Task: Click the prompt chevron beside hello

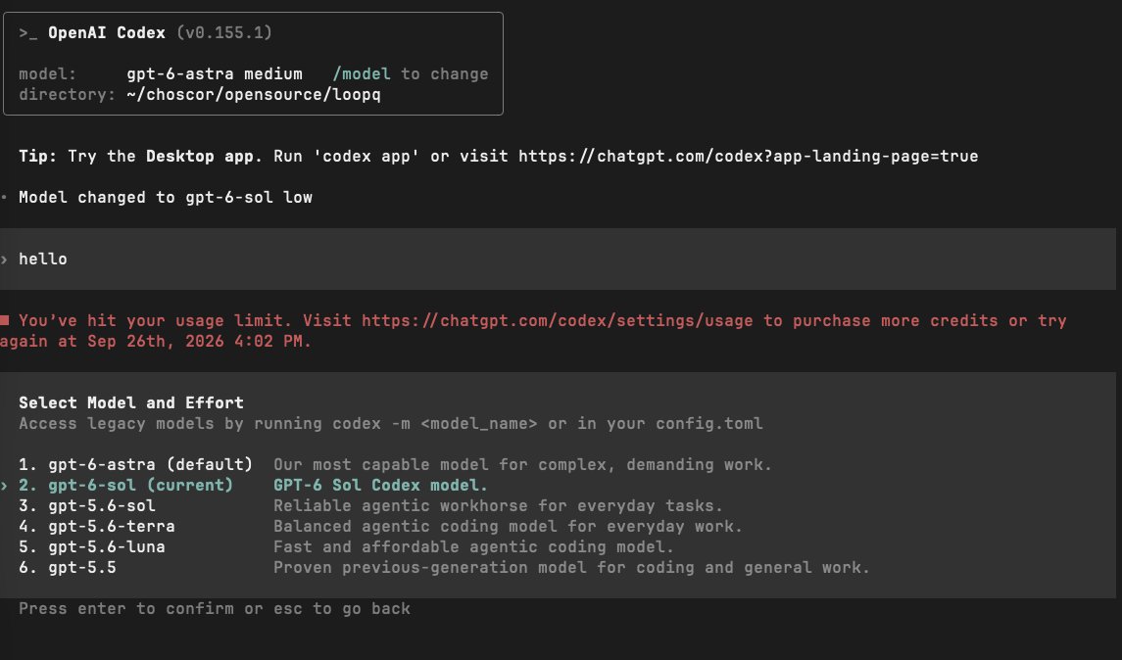Action: 4,259
